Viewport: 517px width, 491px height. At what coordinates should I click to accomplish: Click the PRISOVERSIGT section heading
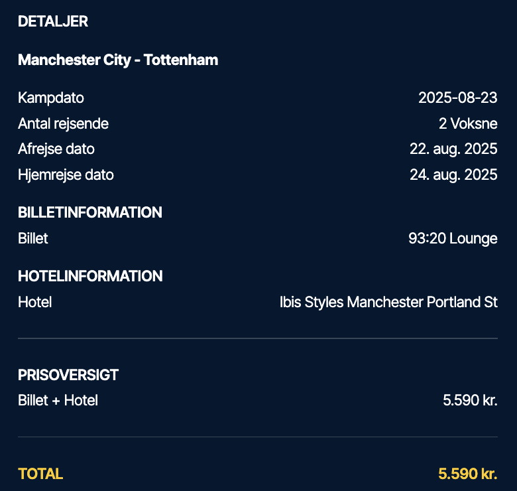point(68,375)
